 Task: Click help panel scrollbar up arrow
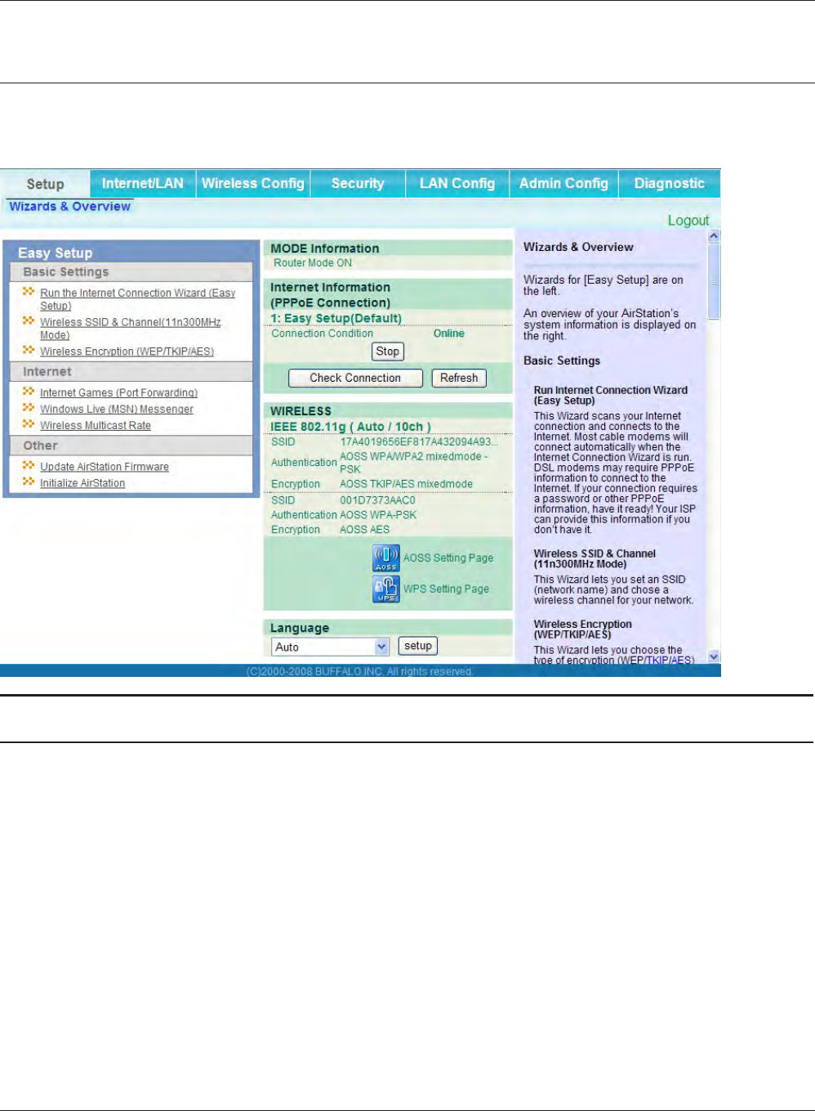714,236
